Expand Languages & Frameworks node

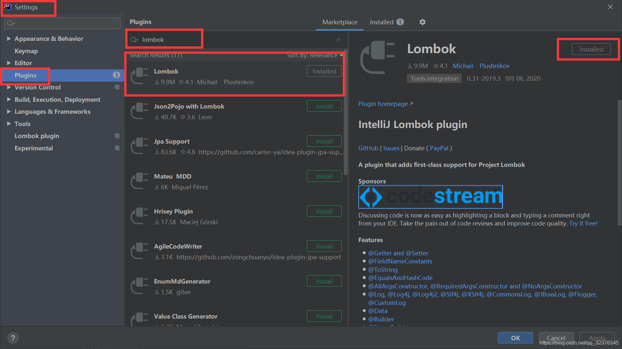tap(9, 111)
